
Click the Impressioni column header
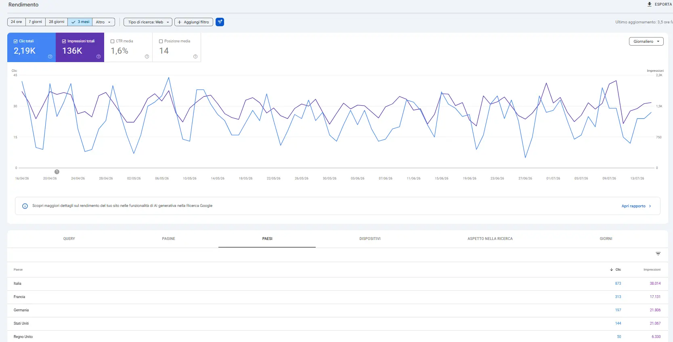point(652,269)
